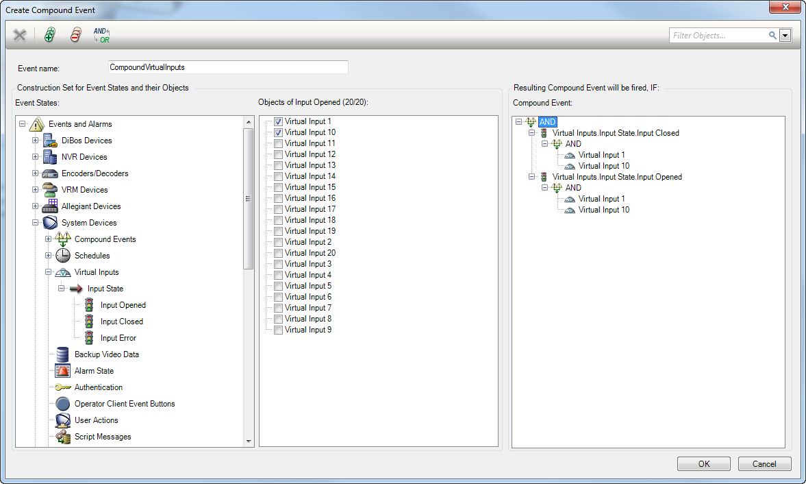Collapse the System Devices node
Image resolution: width=806 pixels, height=484 pixels.
(35, 223)
